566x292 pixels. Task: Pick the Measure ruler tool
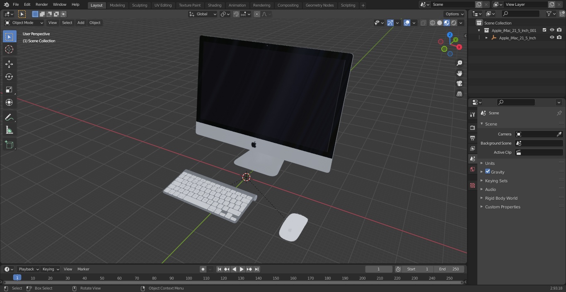coord(9,130)
